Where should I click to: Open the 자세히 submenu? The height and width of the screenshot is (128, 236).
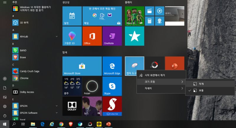click(161, 88)
